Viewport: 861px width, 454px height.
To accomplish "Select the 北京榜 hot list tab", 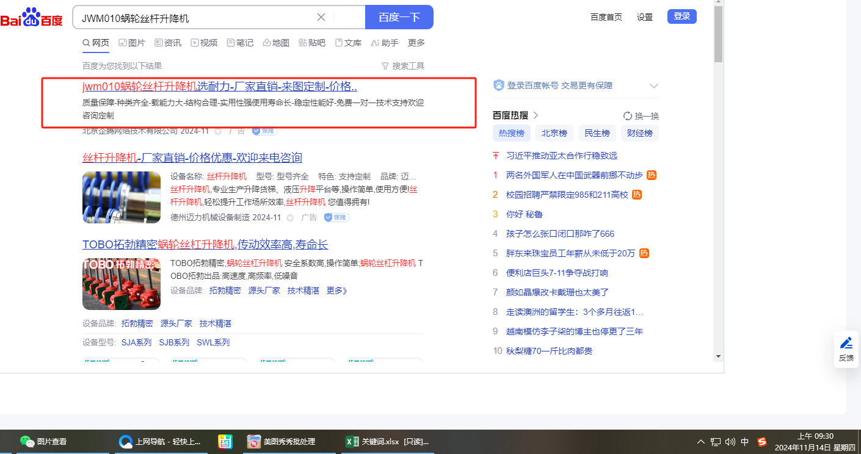I will pyautogui.click(x=554, y=133).
